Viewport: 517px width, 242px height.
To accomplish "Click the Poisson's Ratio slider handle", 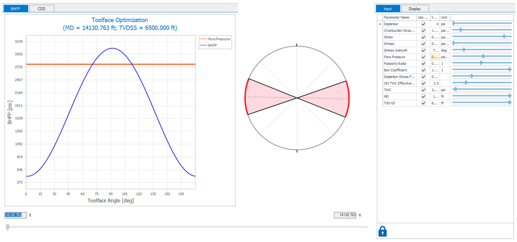I will (x=481, y=63).
